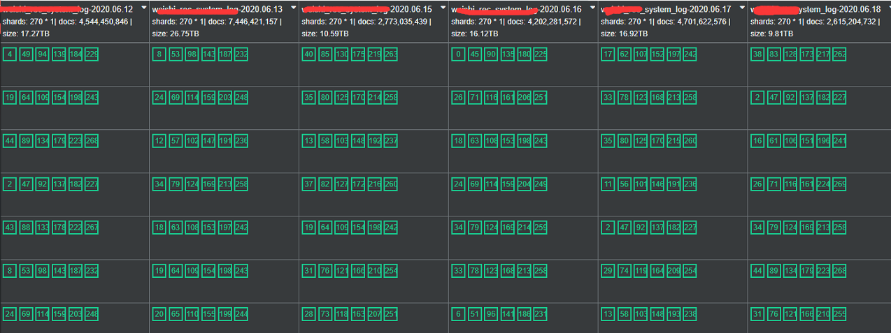Open dropdown arrow for index log-2020.06.15
The width and height of the screenshot is (891, 333).
[443, 7]
